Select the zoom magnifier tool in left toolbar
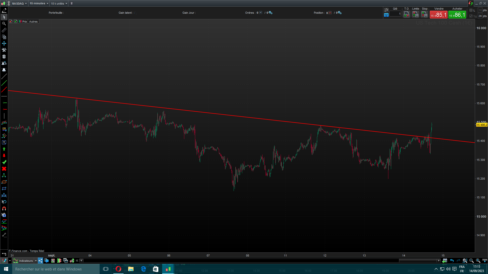 click(x=4, y=24)
